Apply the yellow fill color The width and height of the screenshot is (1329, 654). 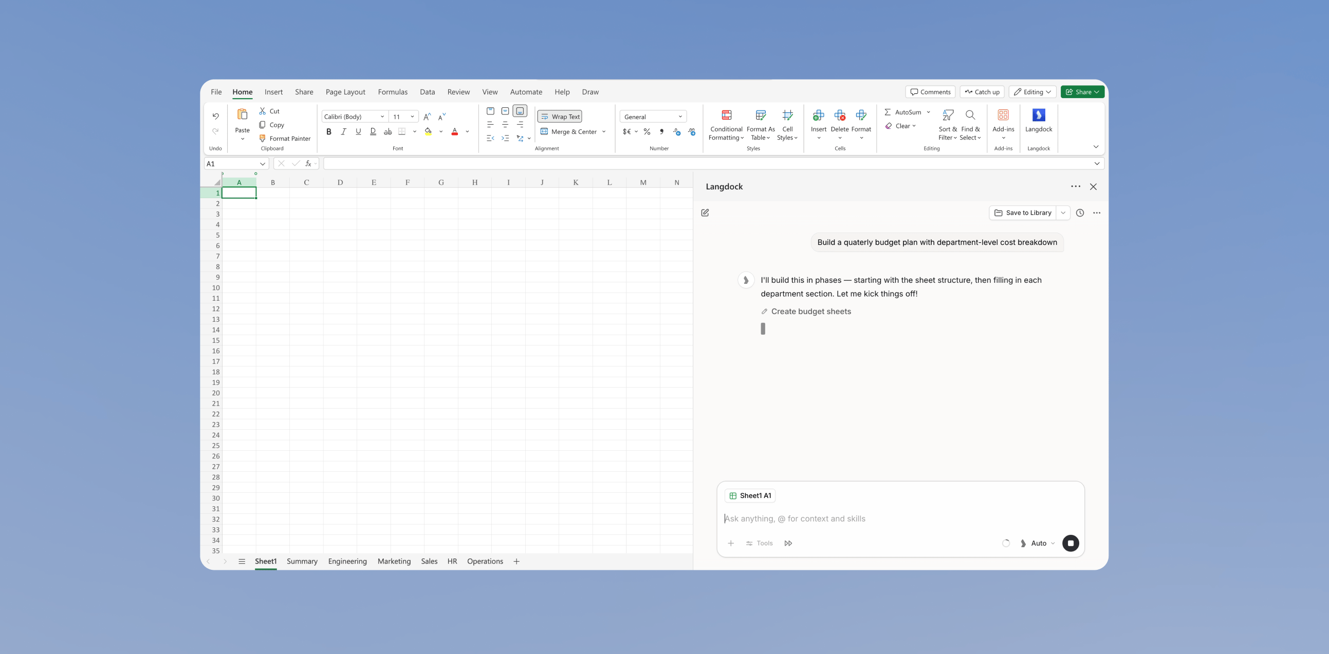[x=428, y=132]
